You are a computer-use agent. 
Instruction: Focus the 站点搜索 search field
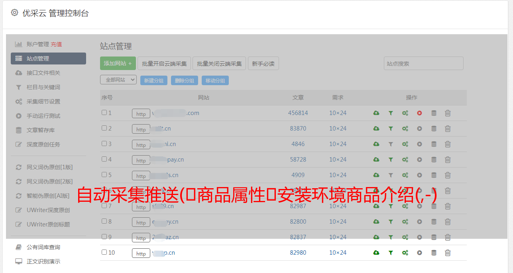click(423, 63)
